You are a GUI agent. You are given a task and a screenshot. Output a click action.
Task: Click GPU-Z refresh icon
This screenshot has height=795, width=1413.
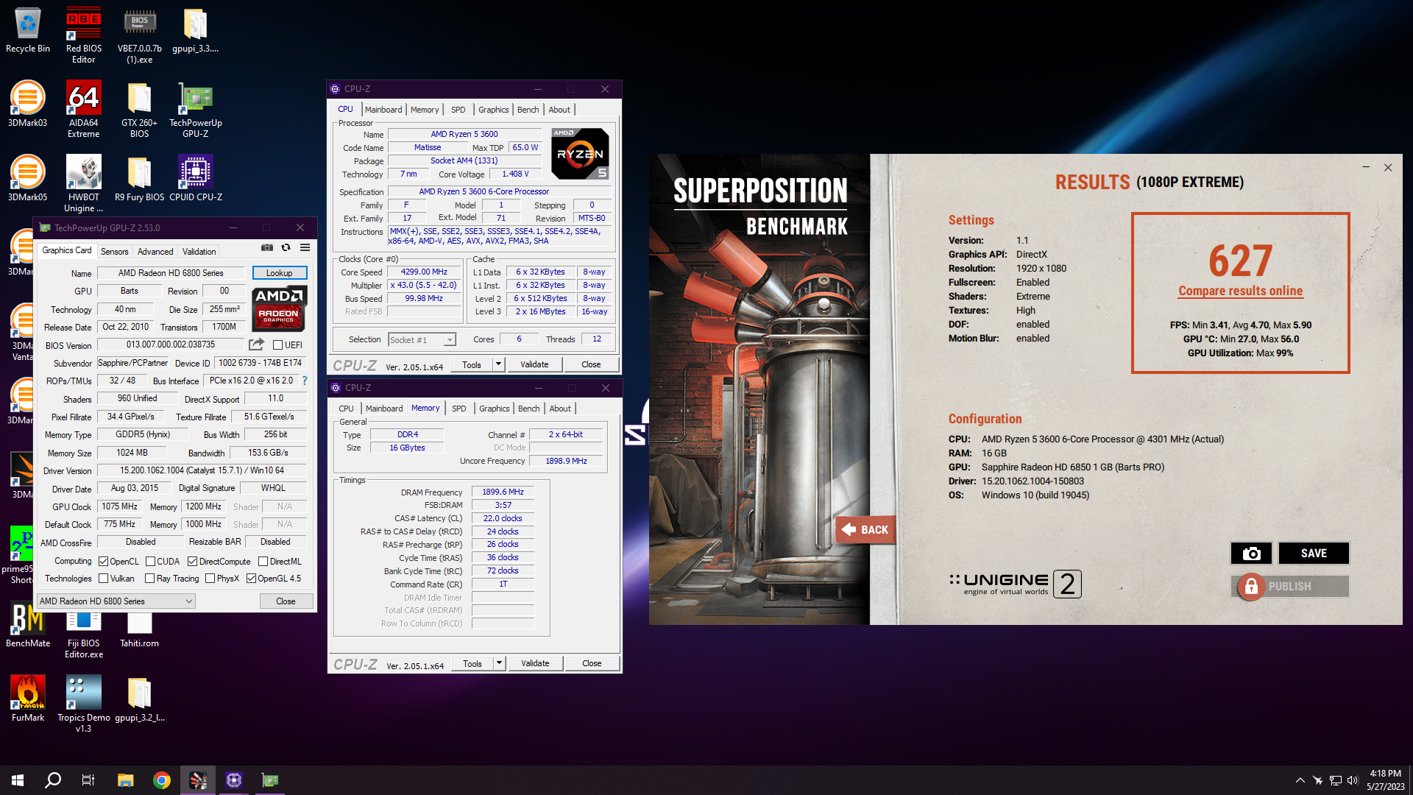(286, 248)
